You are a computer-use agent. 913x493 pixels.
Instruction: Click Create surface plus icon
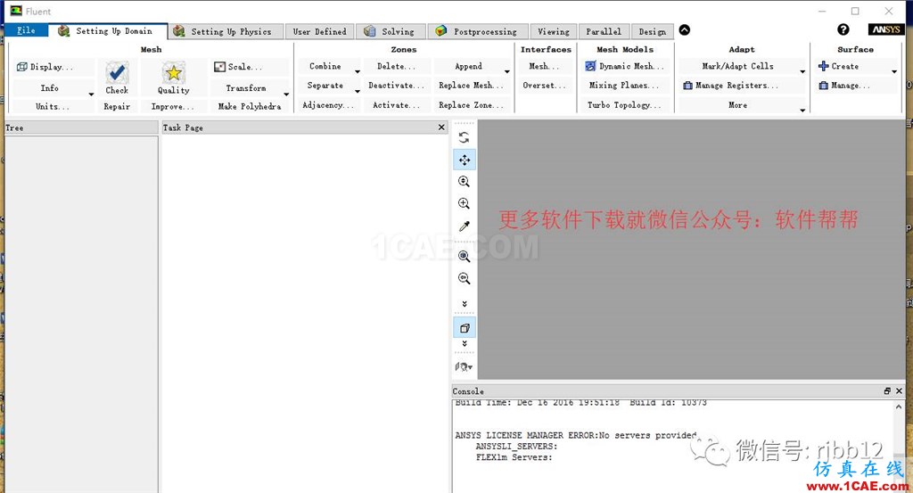[823, 66]
